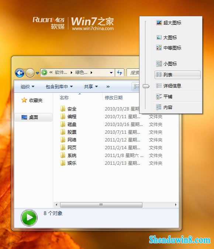The image size is (214, 249).
Task: Click the folder icon of 网络
Action: click(63, 140)
